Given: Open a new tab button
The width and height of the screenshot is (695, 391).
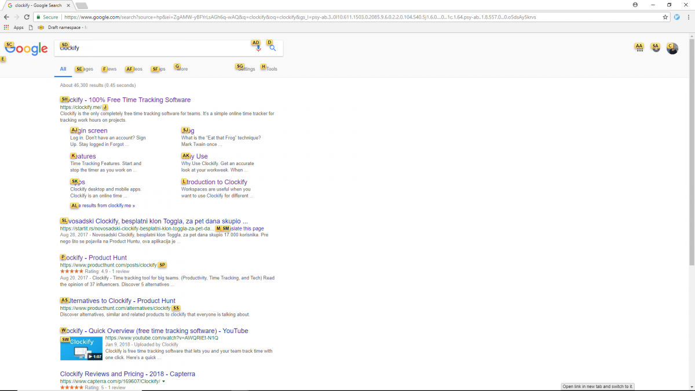Looking at the screenshot, I should click(x=82, y=5).
